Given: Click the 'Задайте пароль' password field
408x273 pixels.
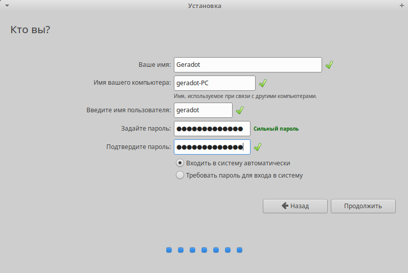Looking at the screenshot, I should [212, 129].
